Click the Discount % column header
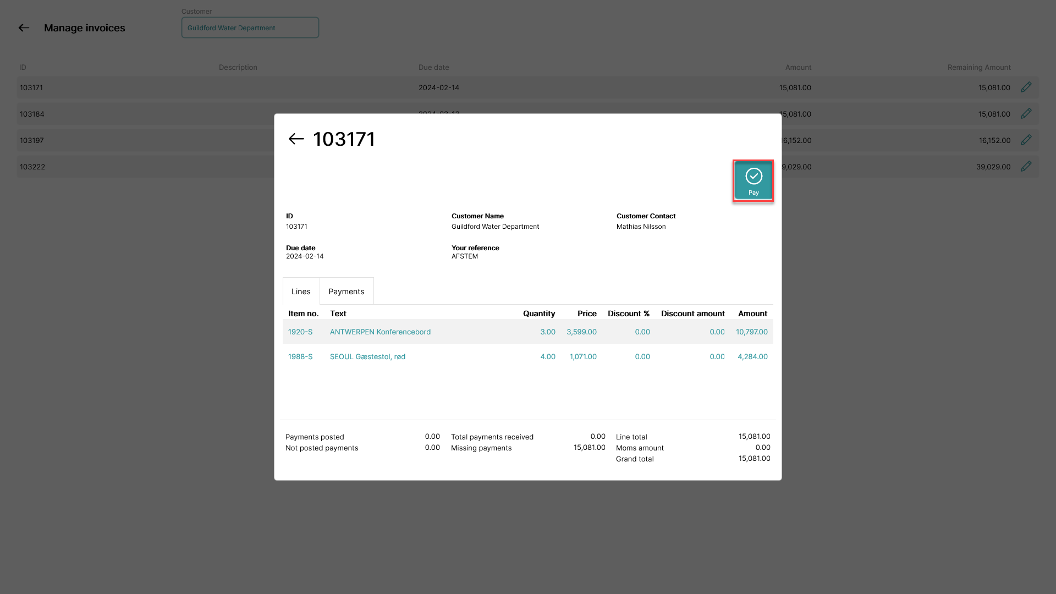The height and width of the screenshot is (594, 1056). click(629, 313)
